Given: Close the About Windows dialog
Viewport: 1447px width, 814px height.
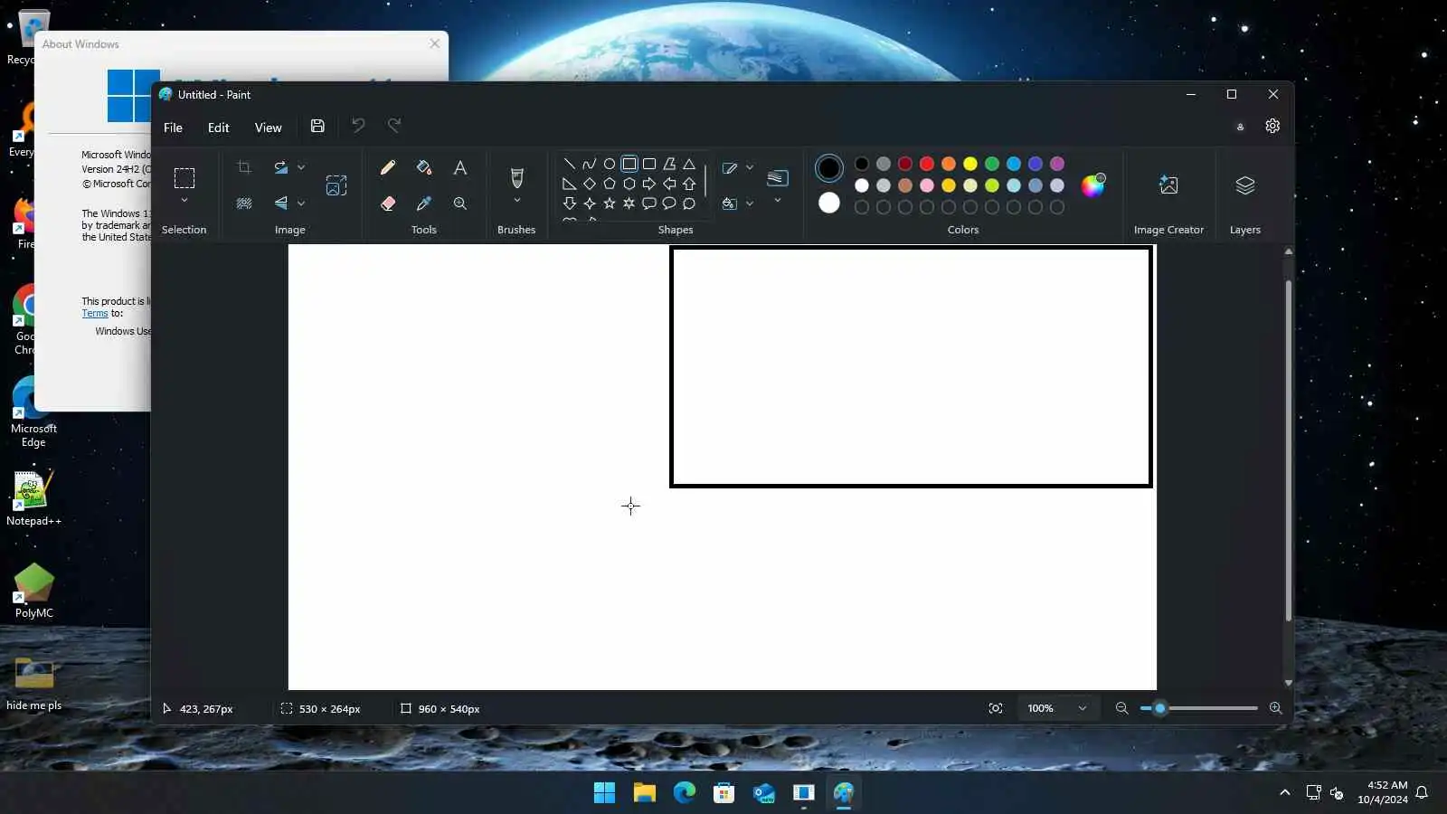Looking at the screenshot, I should point(435,43).
